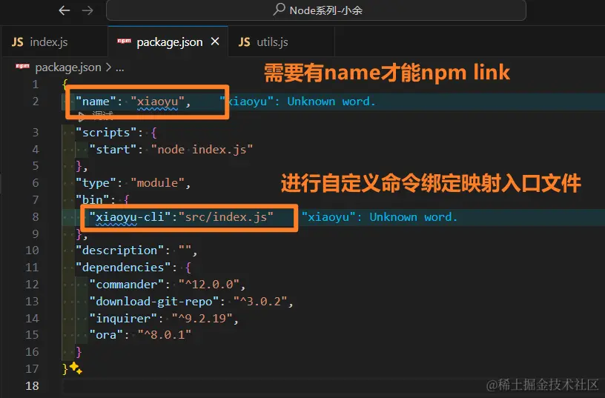Go back with the left arrow
The image size is (605, 398).
click(x=65, y=10)
